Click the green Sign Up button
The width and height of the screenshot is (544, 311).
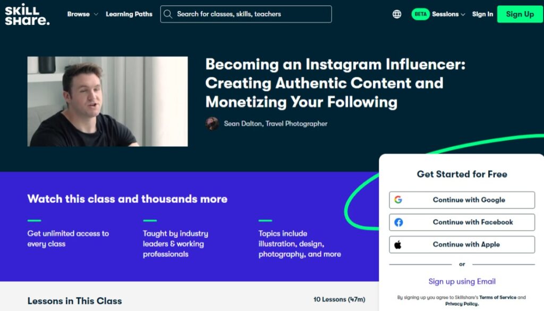(520, 14)
